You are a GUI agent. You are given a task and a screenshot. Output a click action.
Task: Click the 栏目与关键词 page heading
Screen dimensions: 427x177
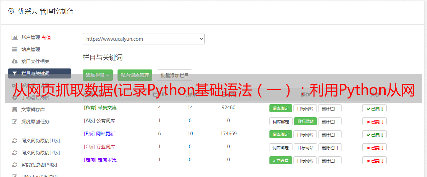tap(103, 57)
